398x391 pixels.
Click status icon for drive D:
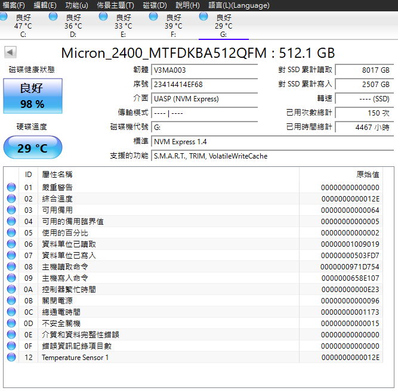tap(53, 17)
